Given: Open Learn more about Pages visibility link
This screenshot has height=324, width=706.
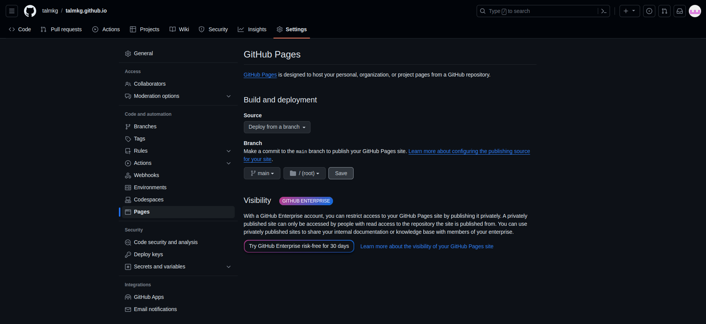Looking at the screenshot, I should 427,246.
